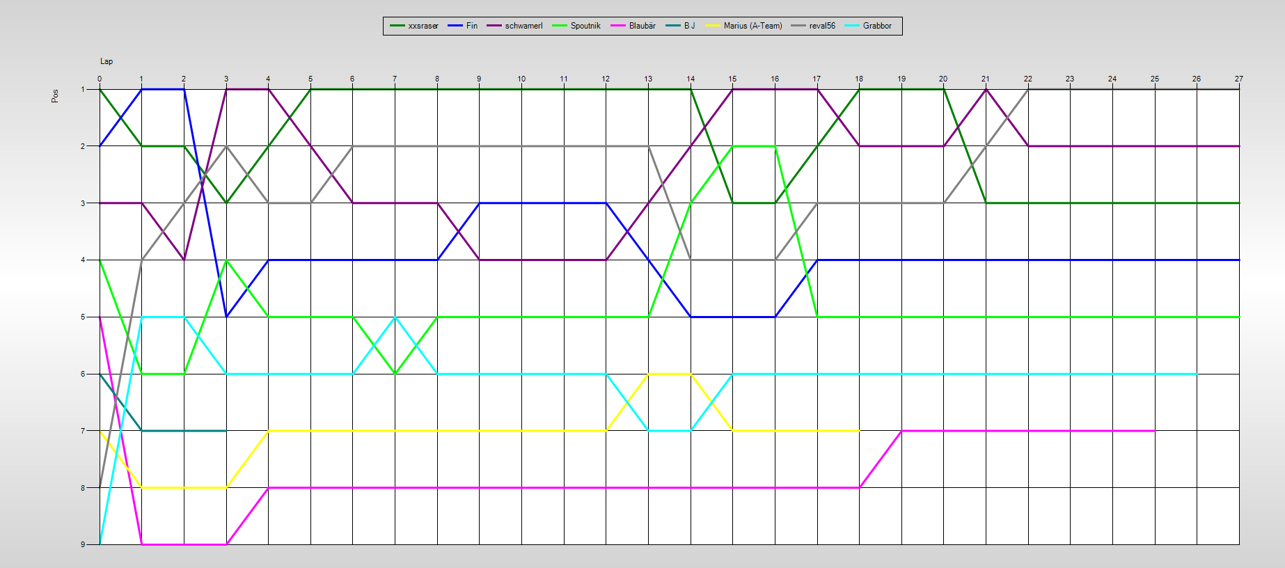1285x568 pixels.
Task: Click the Lap axis title
Action: [x=107, y=61]
